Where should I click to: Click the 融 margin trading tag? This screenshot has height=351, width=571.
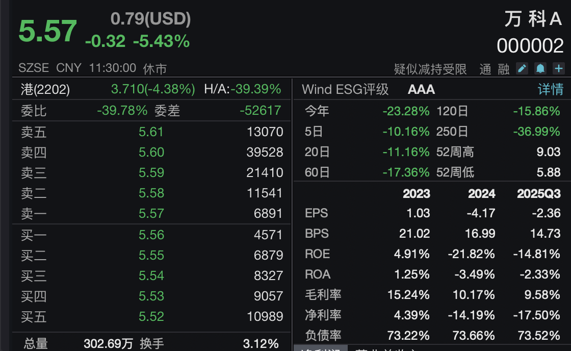(504, 69)
